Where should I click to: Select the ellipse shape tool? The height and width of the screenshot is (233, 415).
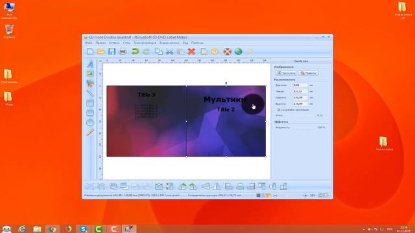90,122
